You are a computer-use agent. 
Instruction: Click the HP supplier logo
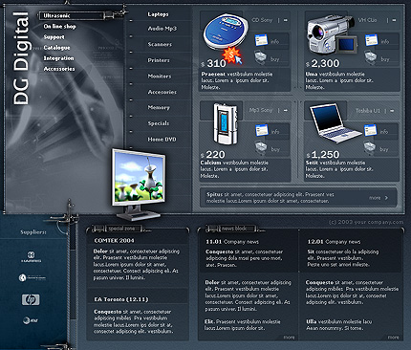click(31, 299)
